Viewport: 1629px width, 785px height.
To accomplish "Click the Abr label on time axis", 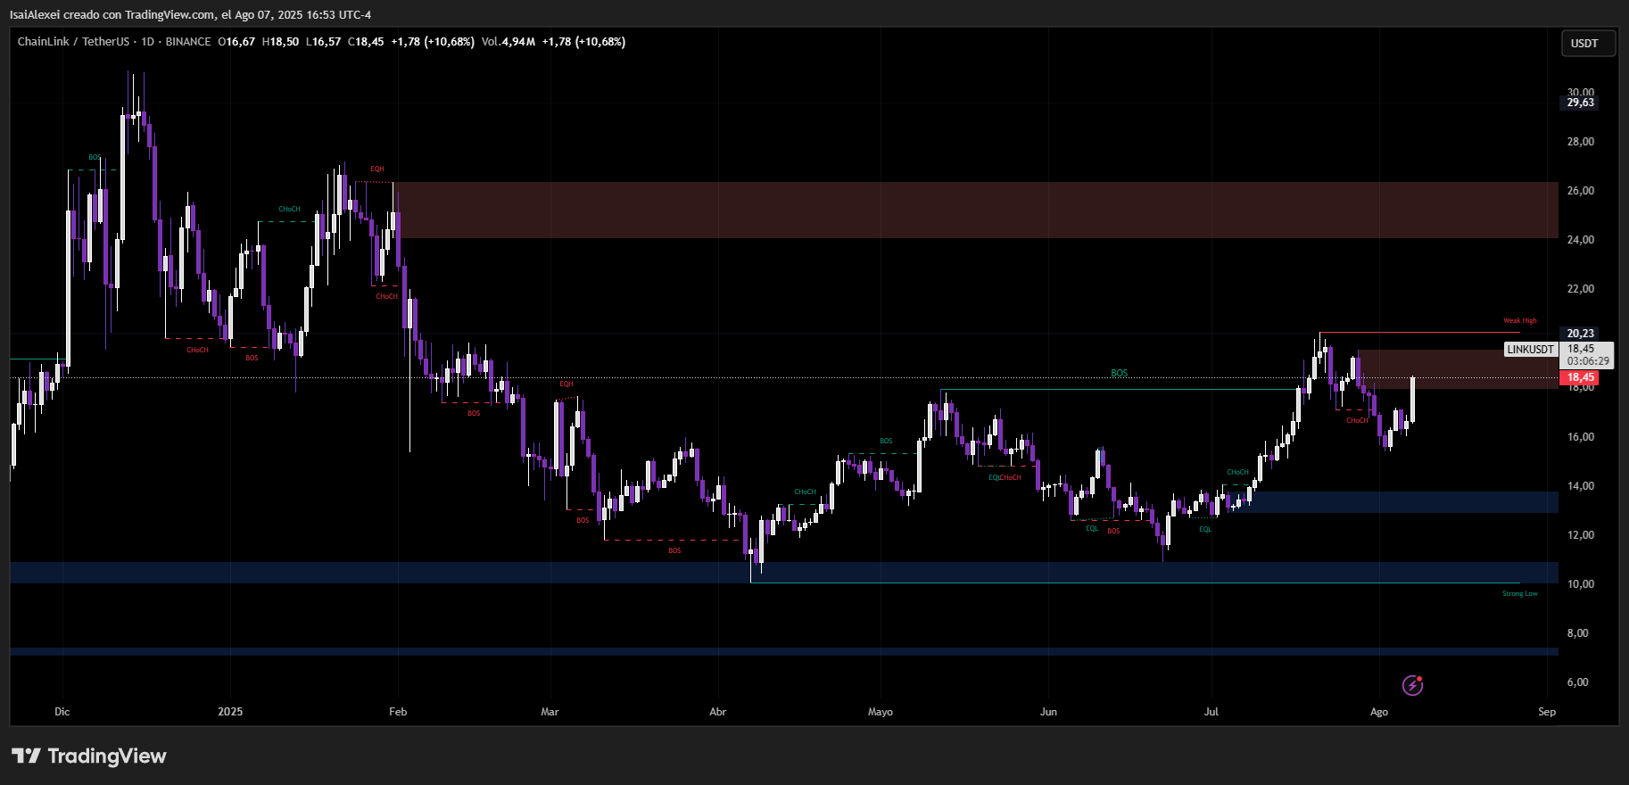I will (717, 712).
